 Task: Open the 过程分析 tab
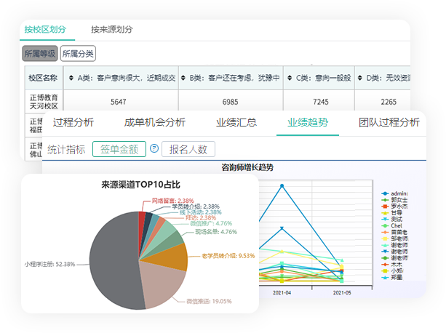(73, 121)
